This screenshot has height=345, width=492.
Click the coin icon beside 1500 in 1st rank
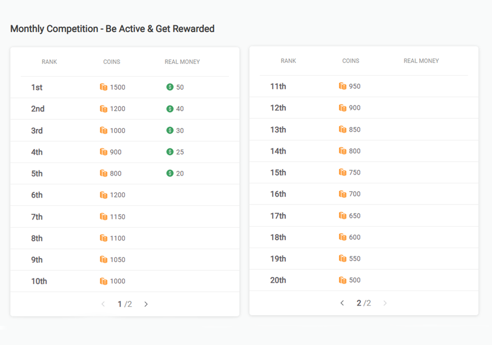(104, 88)
